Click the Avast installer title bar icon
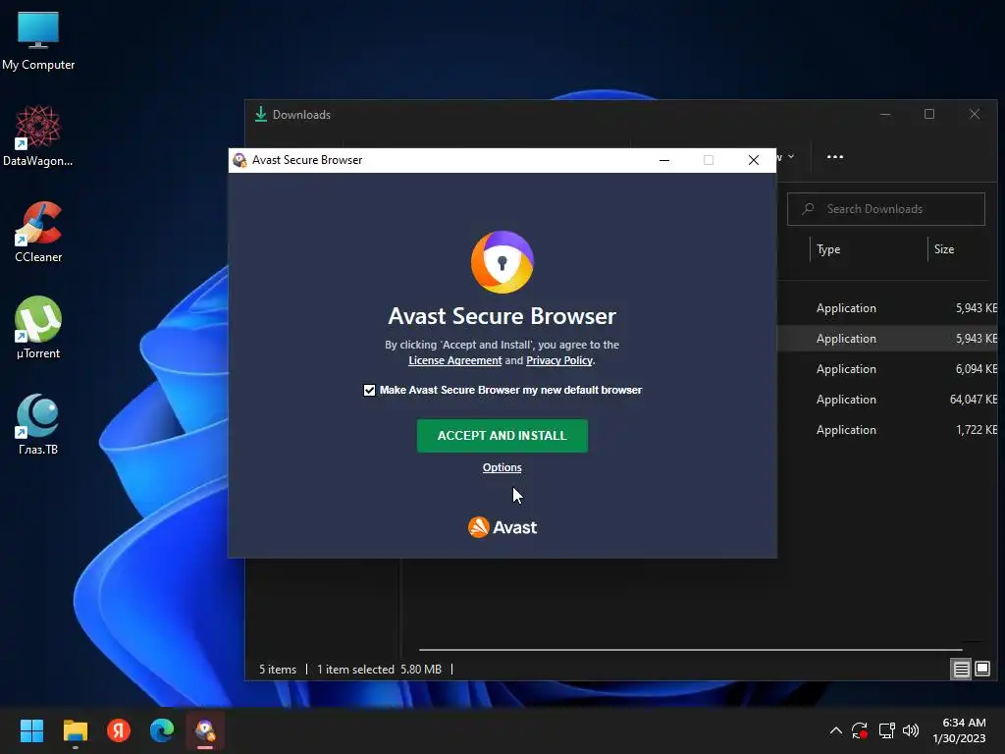 coord(239,160)
